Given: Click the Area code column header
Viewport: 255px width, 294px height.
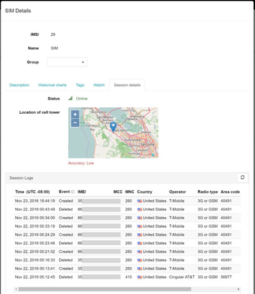Looking at the screenshot, I should 230,192.
